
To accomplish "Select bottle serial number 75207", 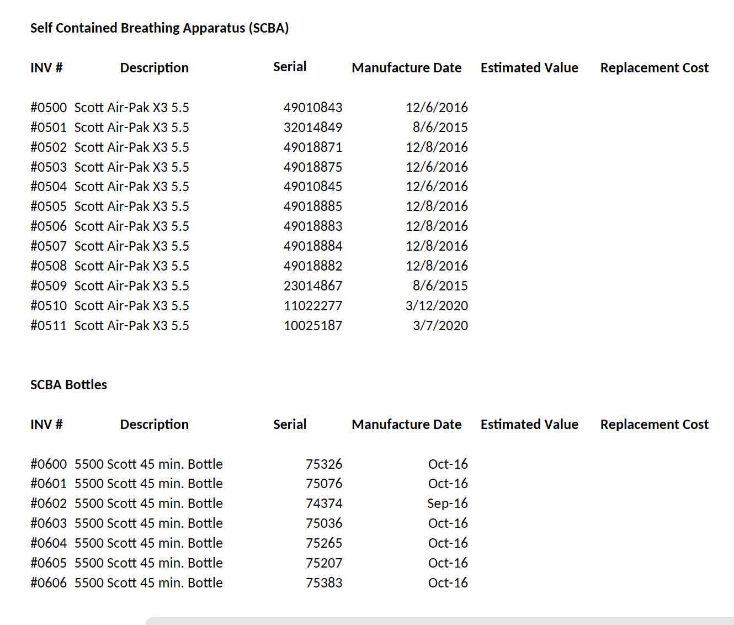I will pos(324,563).
